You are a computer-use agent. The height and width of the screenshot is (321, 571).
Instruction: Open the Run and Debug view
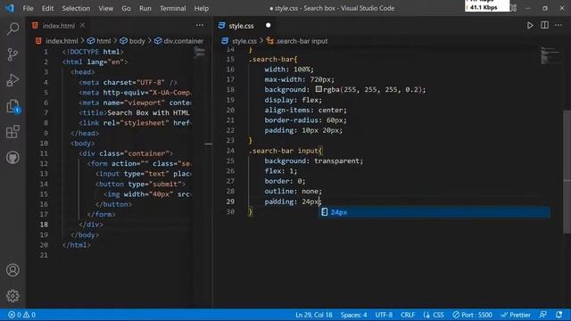[12, 80]
